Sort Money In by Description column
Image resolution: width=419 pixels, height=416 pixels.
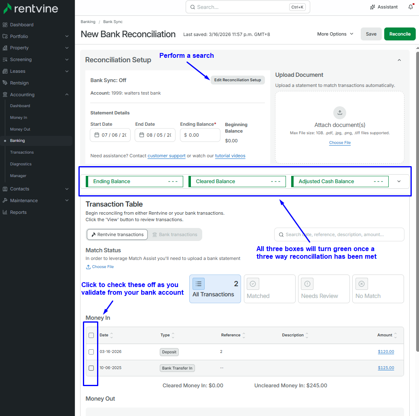pyautogui.click(x=307, y=335)
